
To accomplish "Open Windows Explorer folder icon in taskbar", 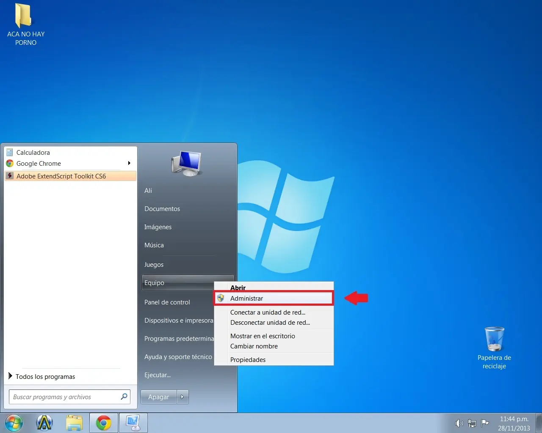I will point(74,422).
